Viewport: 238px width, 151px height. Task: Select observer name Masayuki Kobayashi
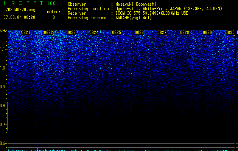pos(135,4)
